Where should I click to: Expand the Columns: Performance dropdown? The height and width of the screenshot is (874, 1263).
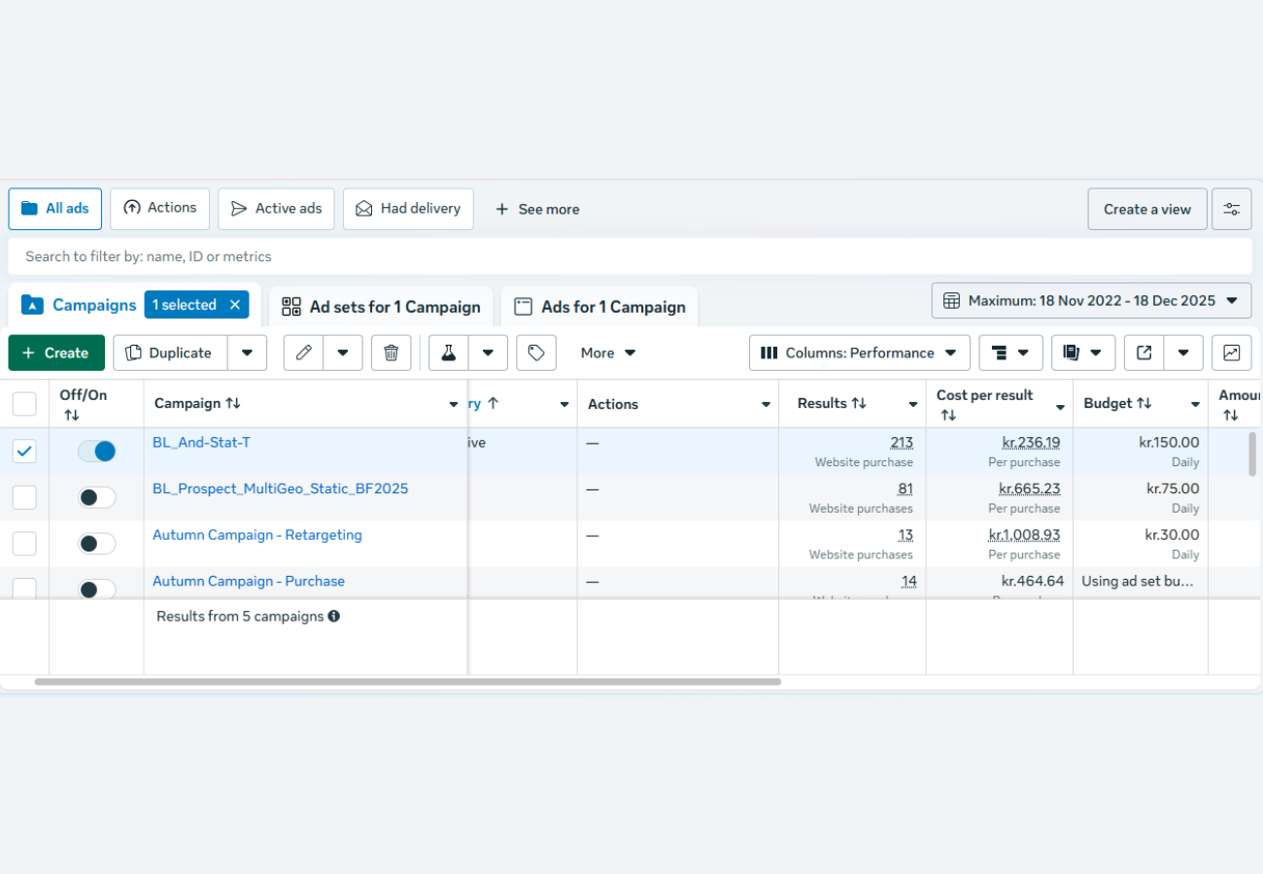point(859,353)
